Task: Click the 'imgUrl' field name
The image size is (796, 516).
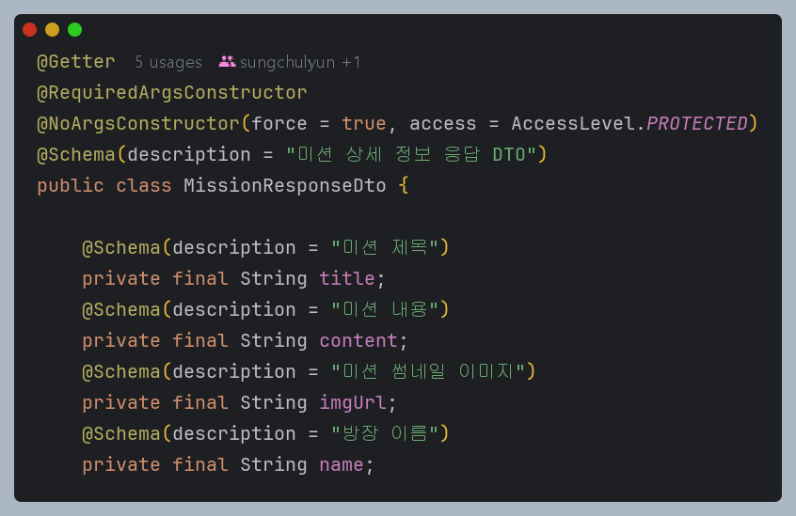Action: (x=353, y=402)
